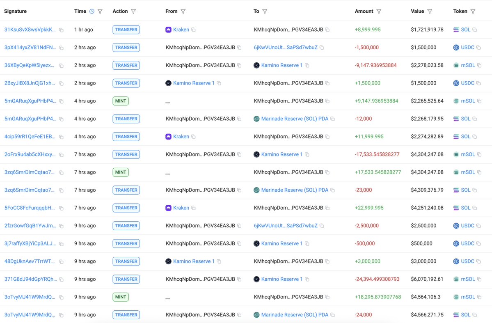Click the MINT badge in +9,147.936953884 row

click(x=121, y=101)
